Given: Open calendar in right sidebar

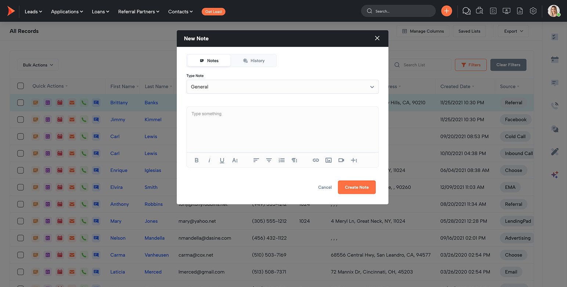Looking at the screenshot, I should click(x=555, y=60).
